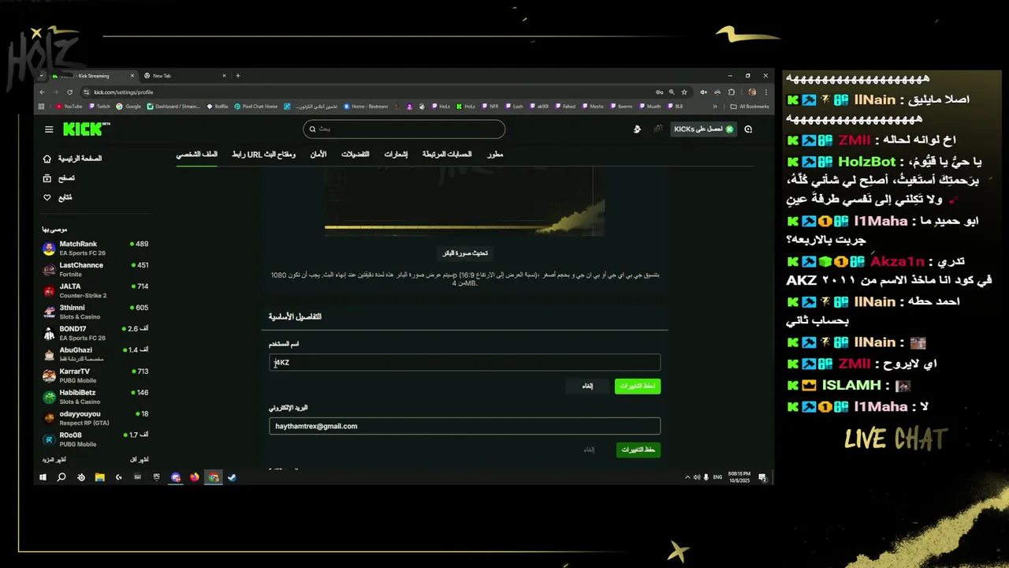Open the browser extensions puzzle icon
Screen dimensions: 1009x568
732,92
